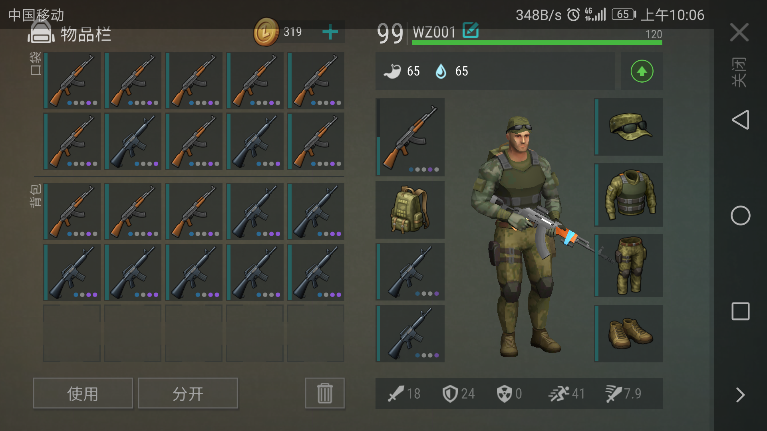Open the equipped military backpack slot
The height and width of the screenshot is (431, 767).
coord(410,210)
